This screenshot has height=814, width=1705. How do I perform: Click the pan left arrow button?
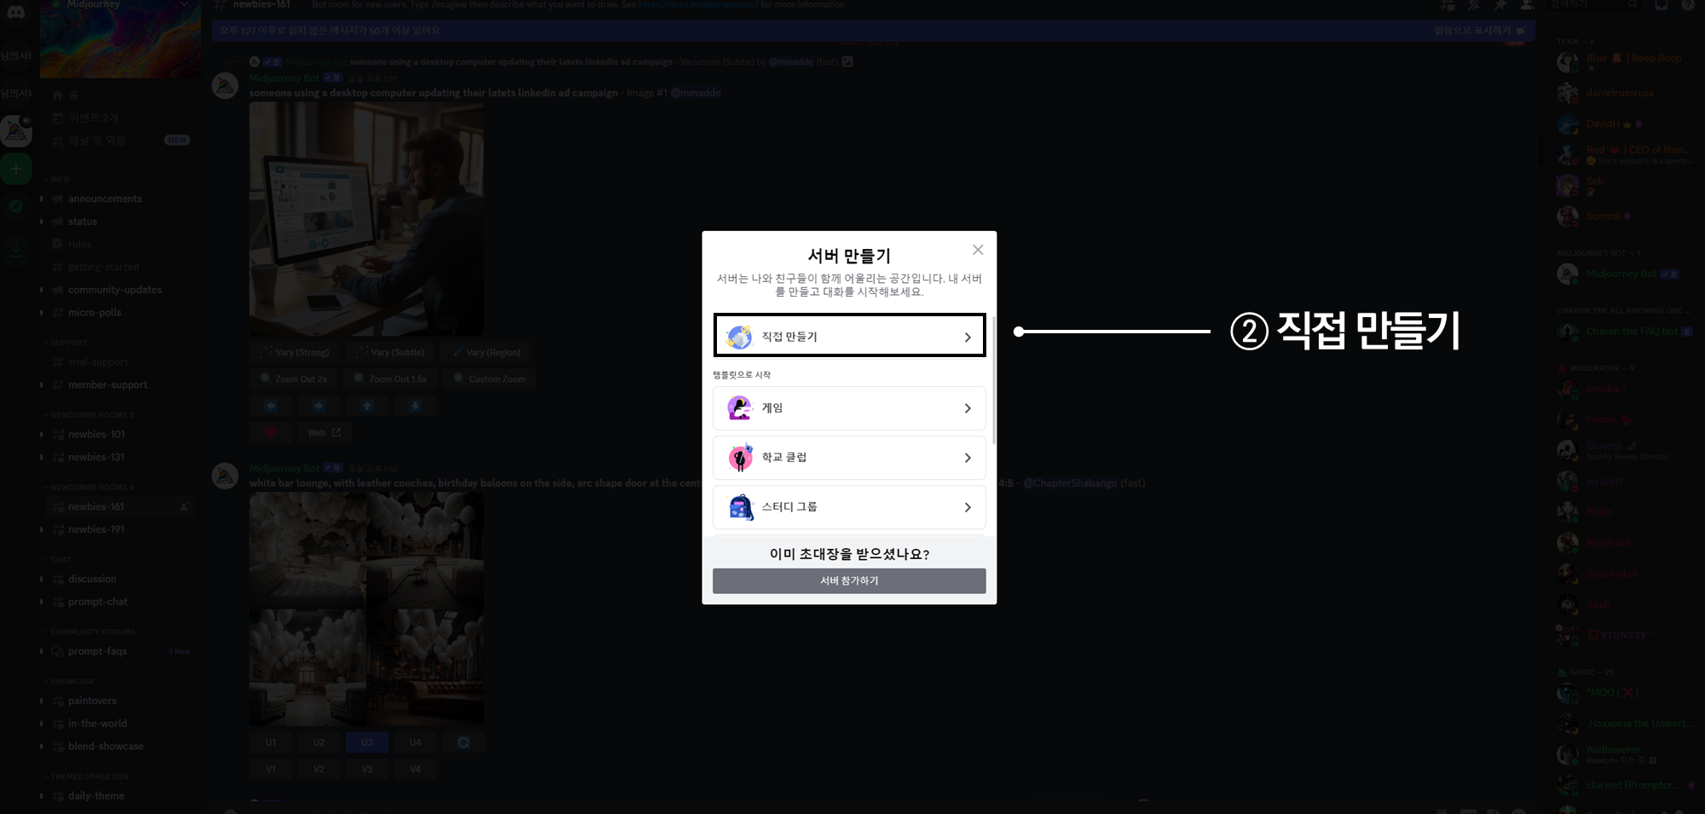pyautogui.click(x=271, y=406)
